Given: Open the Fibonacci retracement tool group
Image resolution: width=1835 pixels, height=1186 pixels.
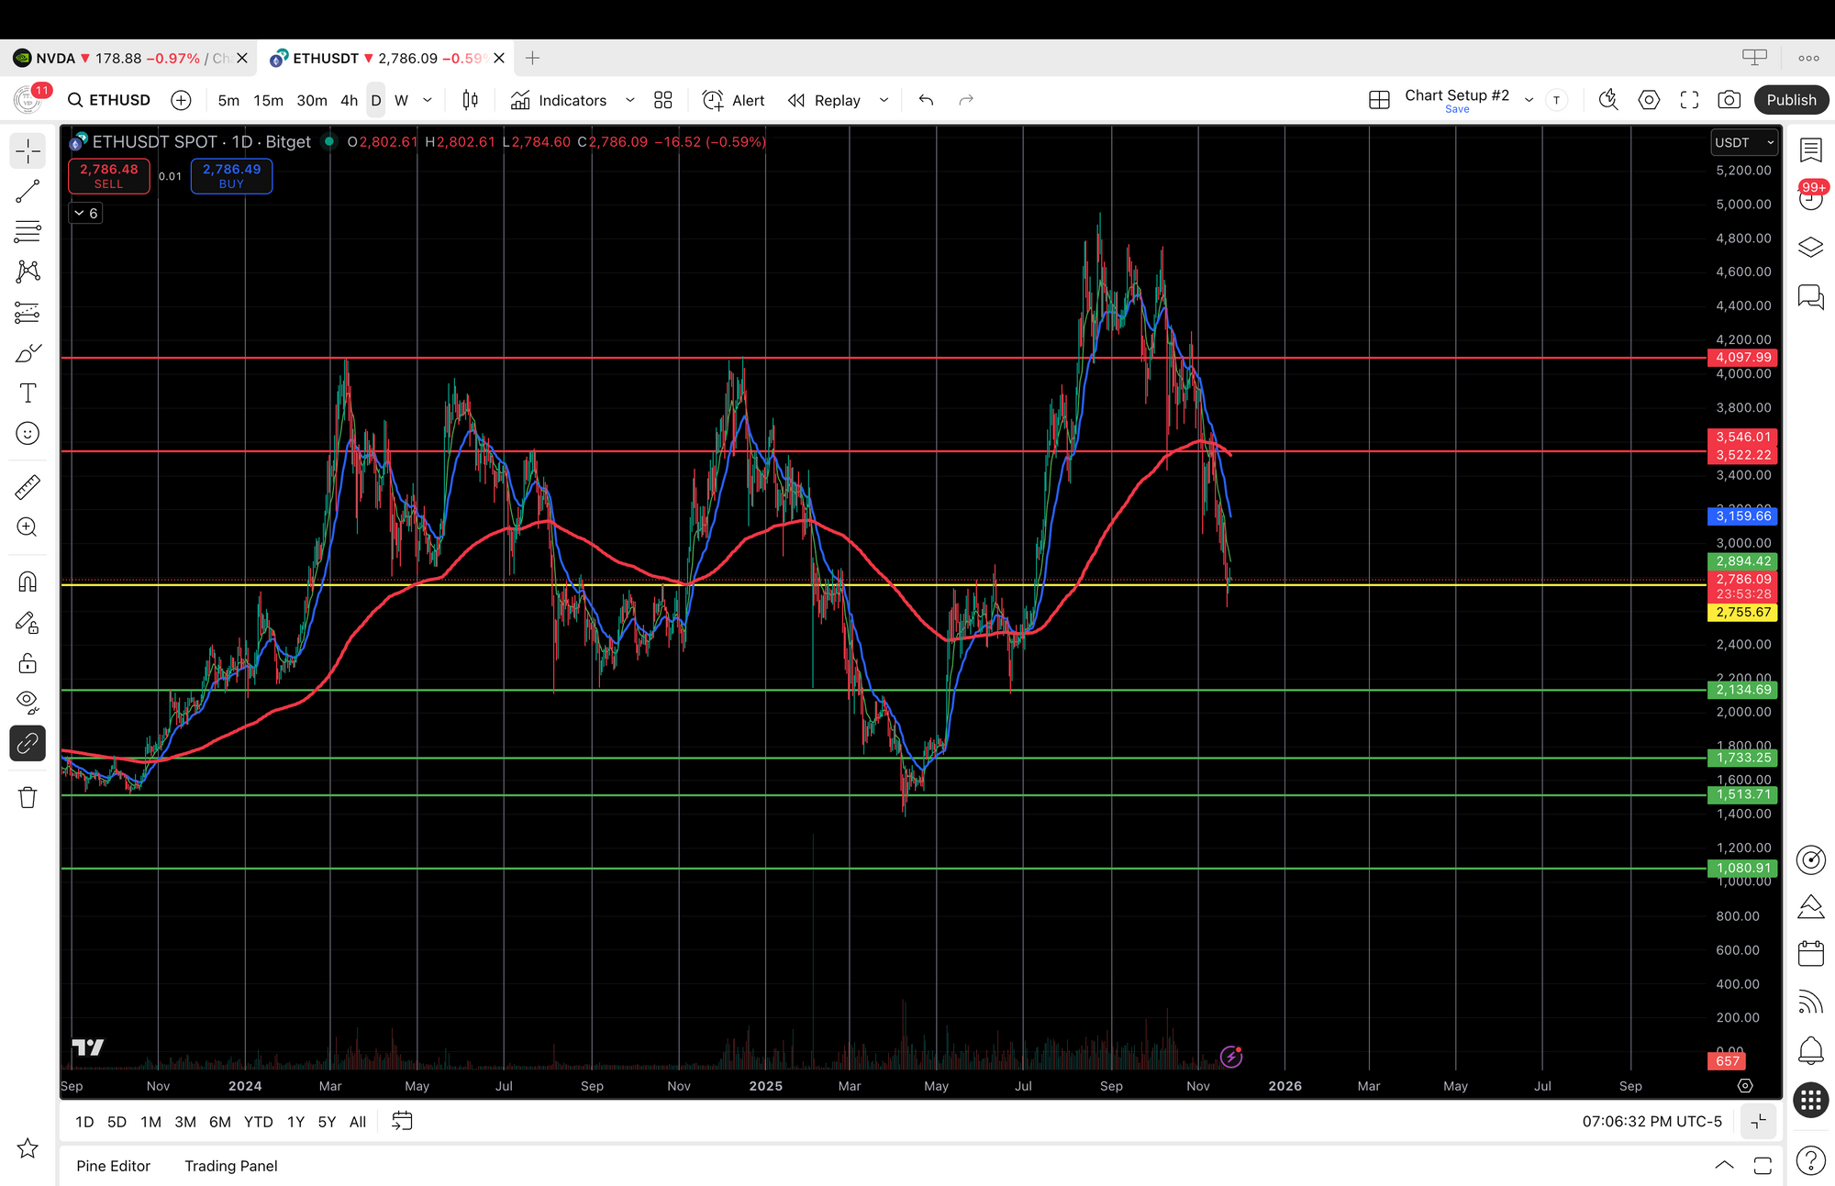Looking at the screenshot, I should tap(28, 231).
